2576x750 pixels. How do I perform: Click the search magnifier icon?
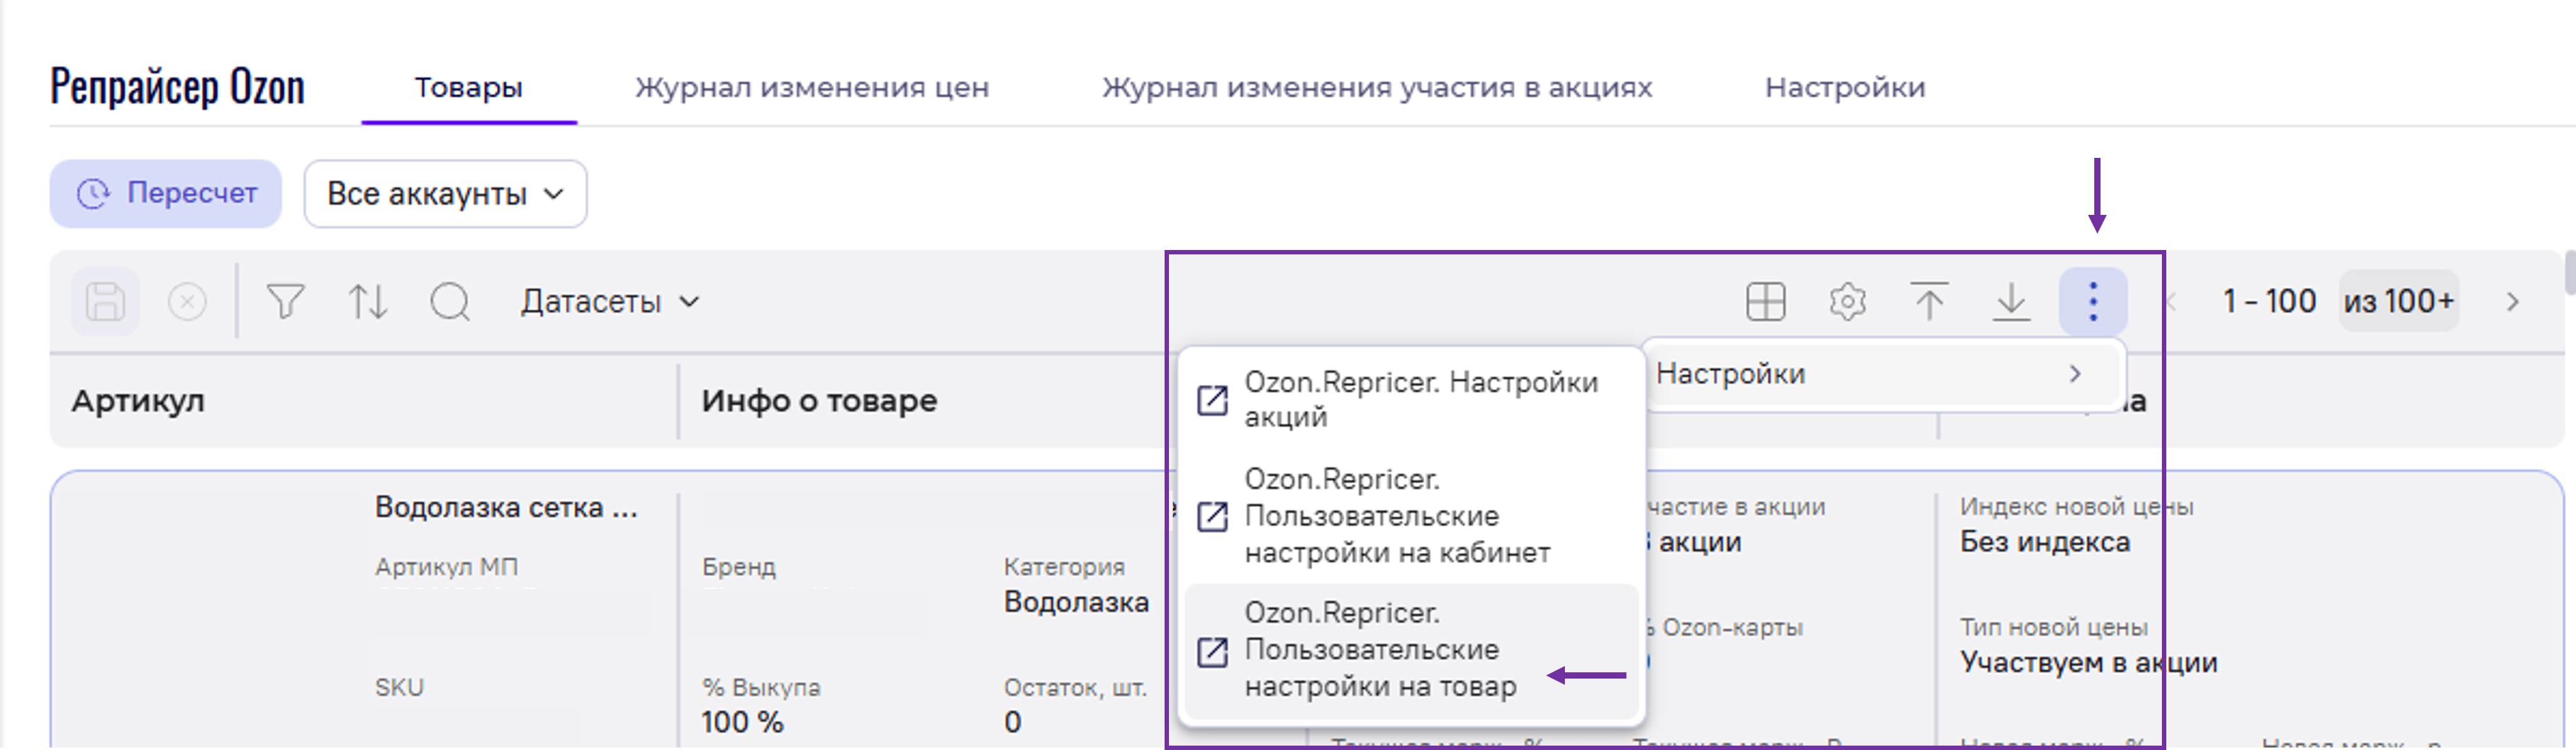[450, 301]
